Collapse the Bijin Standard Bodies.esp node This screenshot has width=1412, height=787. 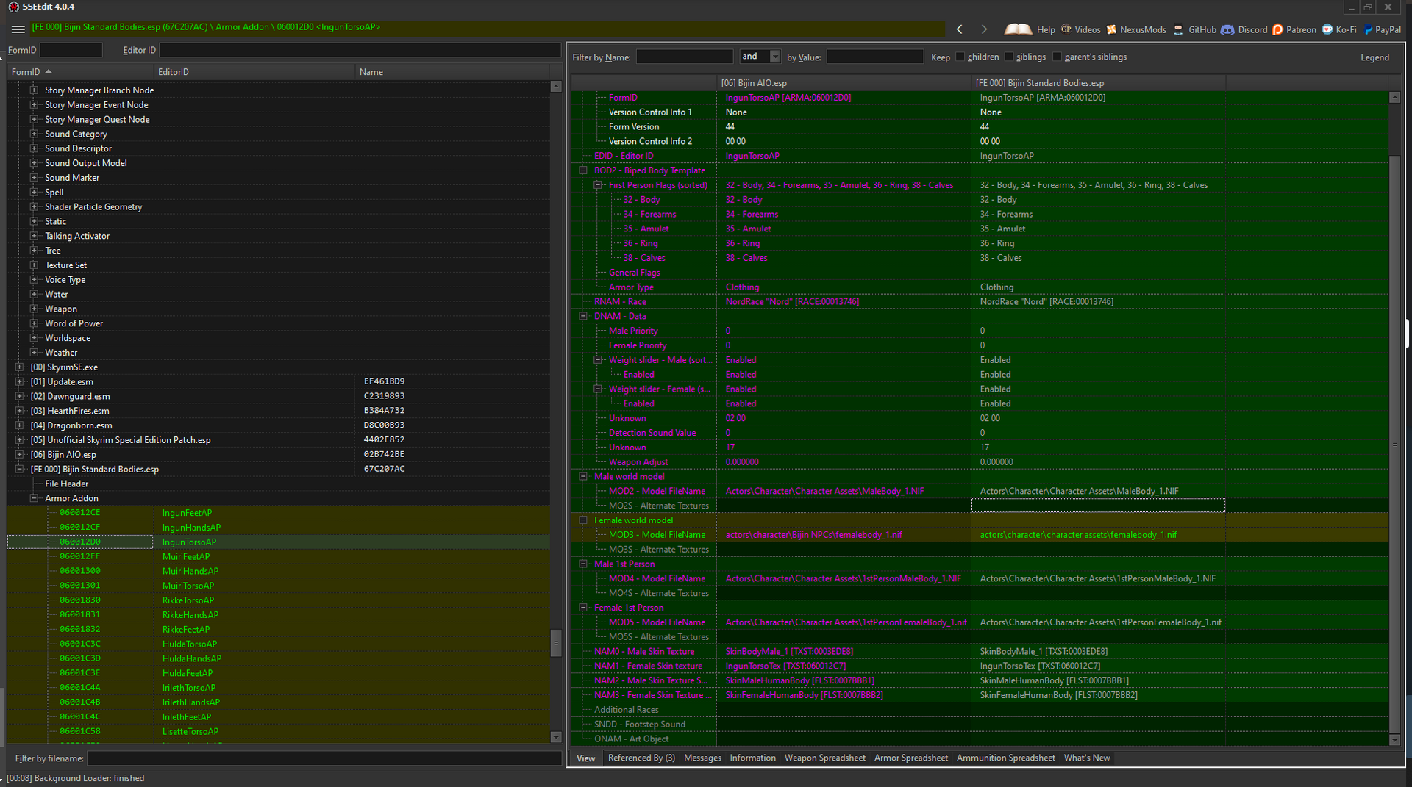click(19, 470)
